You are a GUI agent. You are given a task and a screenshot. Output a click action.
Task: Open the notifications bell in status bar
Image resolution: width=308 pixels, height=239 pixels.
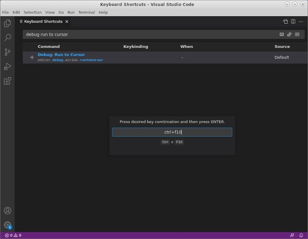[301, 235]
